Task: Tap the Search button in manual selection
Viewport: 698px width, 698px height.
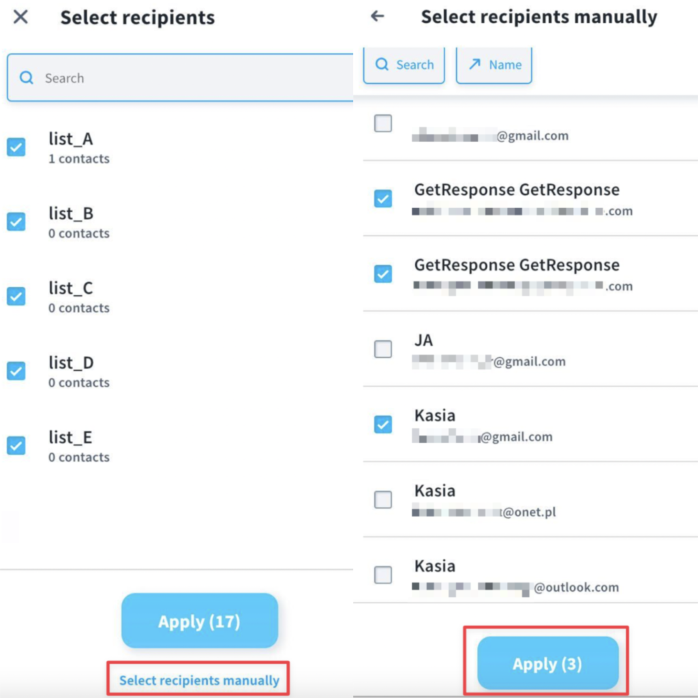Action: coord(404,65)
